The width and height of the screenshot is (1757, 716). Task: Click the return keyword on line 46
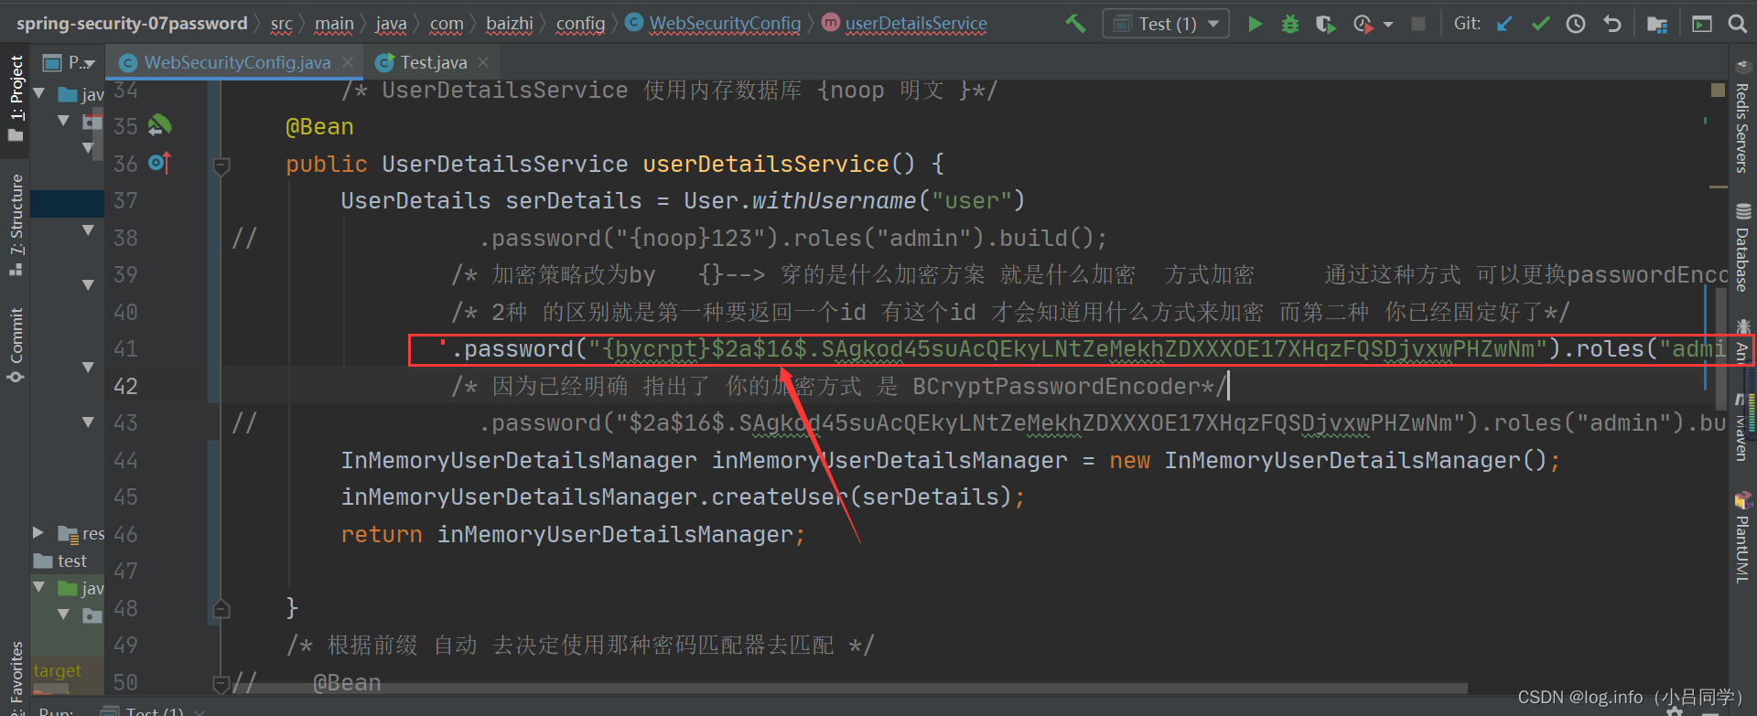[x=382, y=534]
